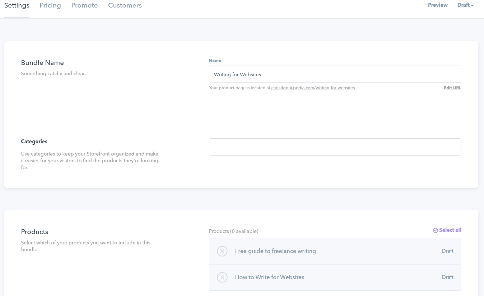484x296 pixels.
Task: Click the Bundle Name section heading
Action: [42, 63]
